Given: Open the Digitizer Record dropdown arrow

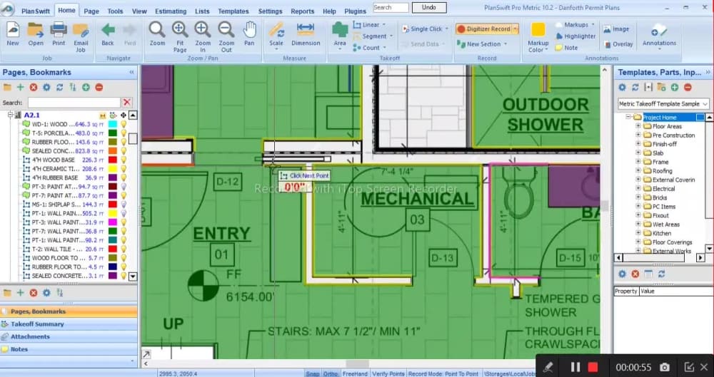Looking at the screenshot, I should coord(516,29).
